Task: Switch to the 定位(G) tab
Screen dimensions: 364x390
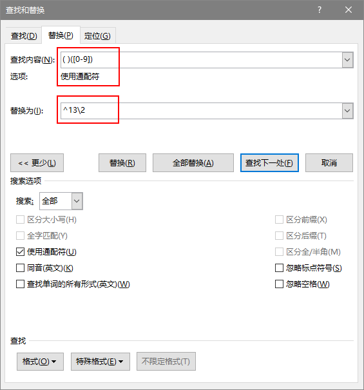Action: (97, 36)
